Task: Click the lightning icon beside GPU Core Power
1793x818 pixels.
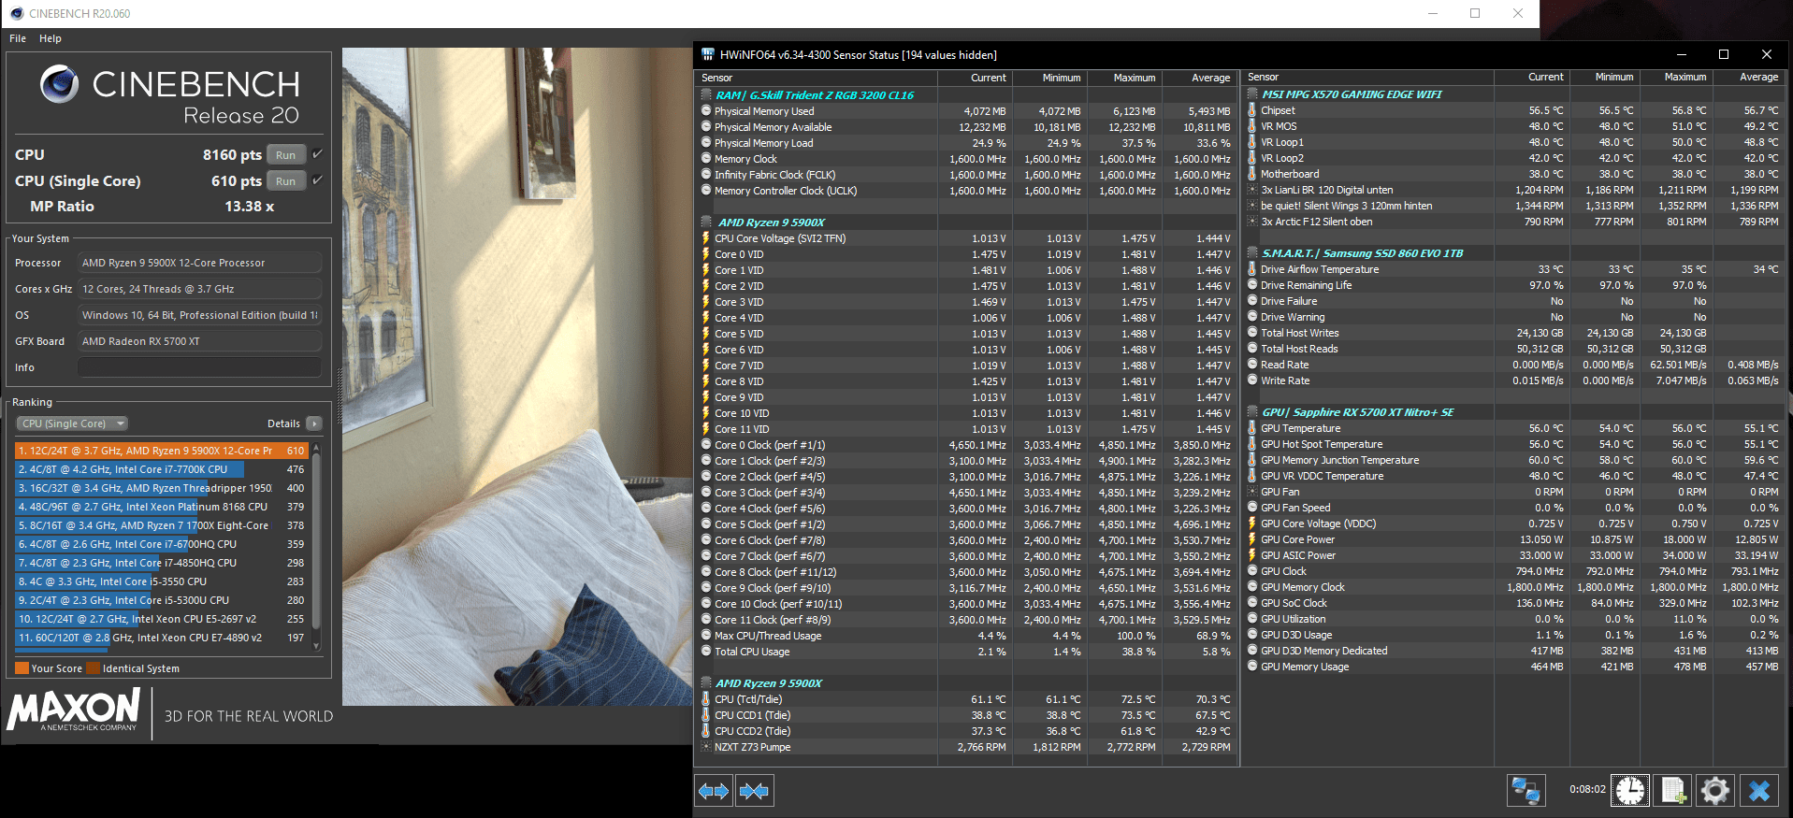Action: (1252, 539)
